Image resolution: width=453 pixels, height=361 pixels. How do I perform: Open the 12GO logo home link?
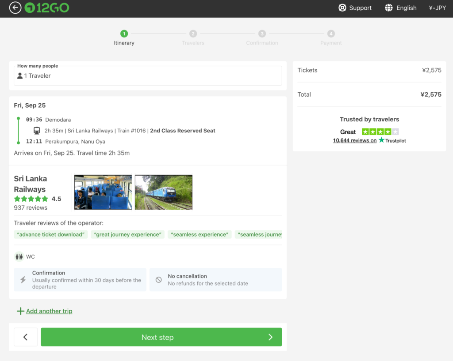pyautogui.click(x=47, y=8)
